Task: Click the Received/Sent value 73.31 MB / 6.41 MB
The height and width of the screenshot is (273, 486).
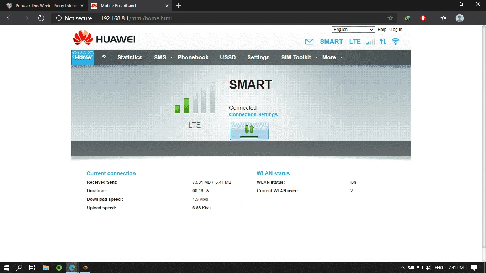Action: tap(212, 182)
